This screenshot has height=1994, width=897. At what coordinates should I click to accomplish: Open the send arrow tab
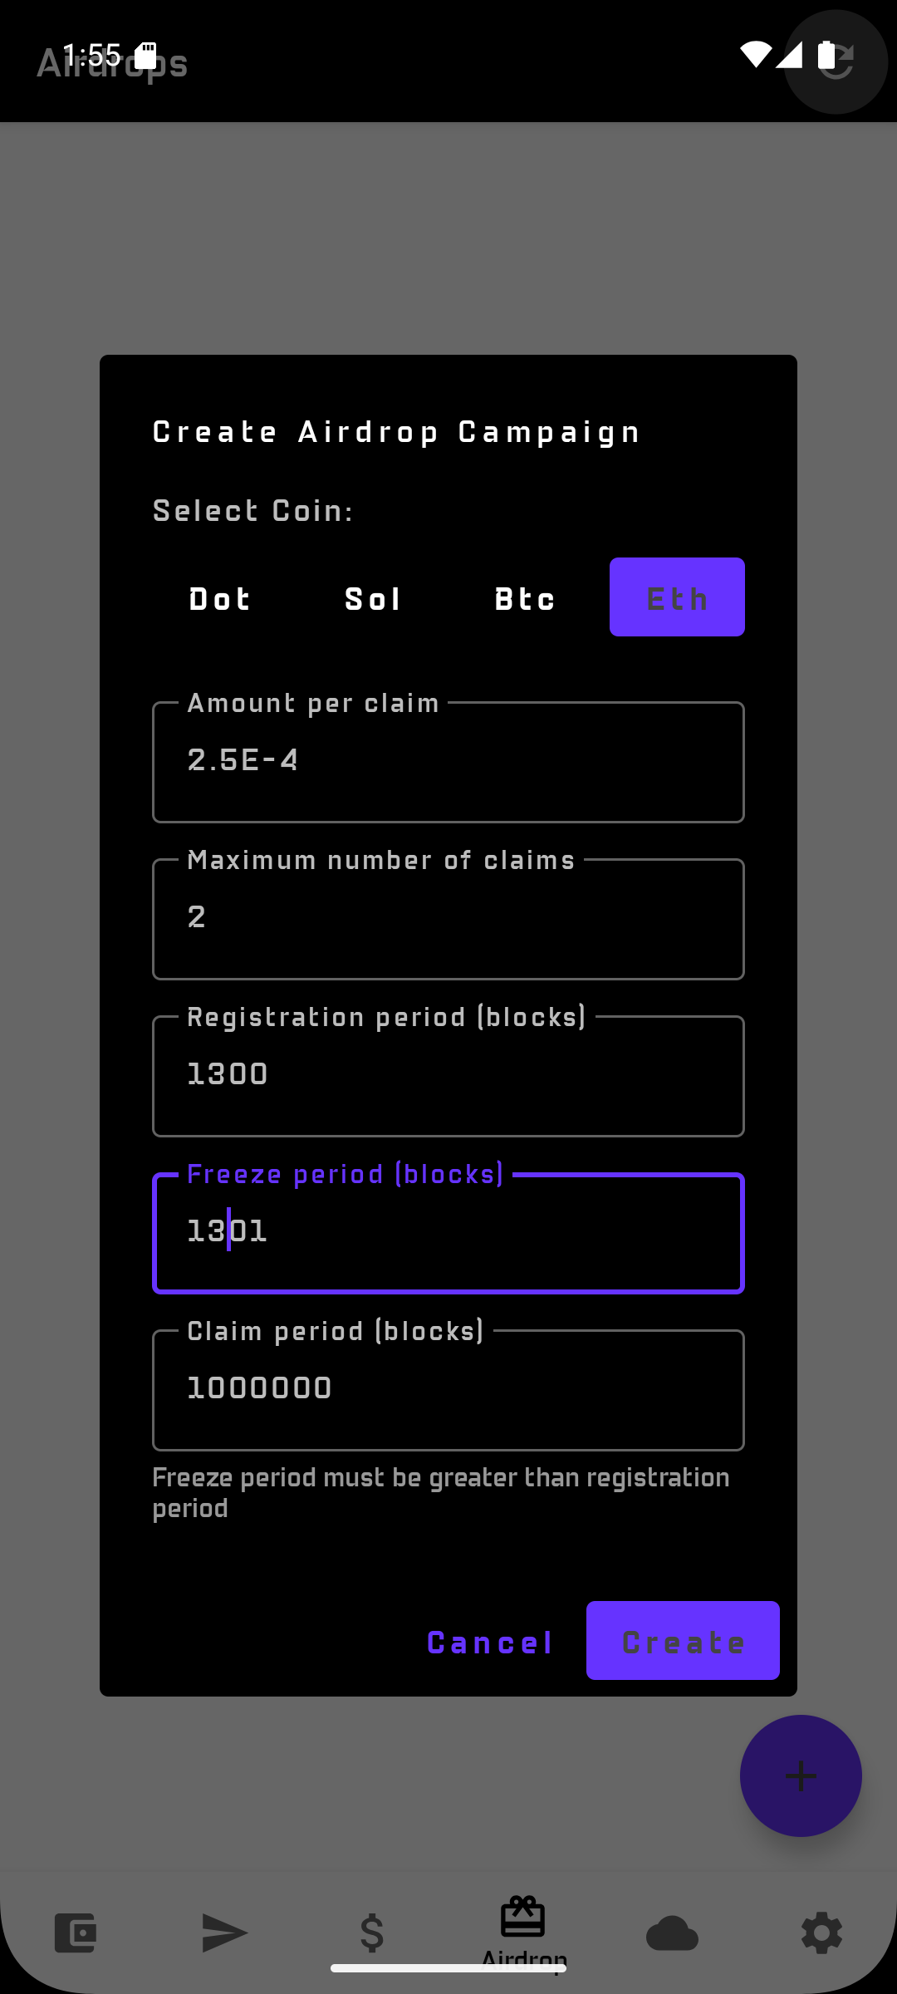(224, 1933)
